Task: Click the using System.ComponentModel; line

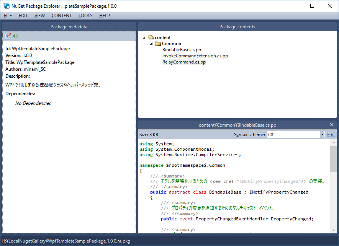Action: (x=177, y=149)
